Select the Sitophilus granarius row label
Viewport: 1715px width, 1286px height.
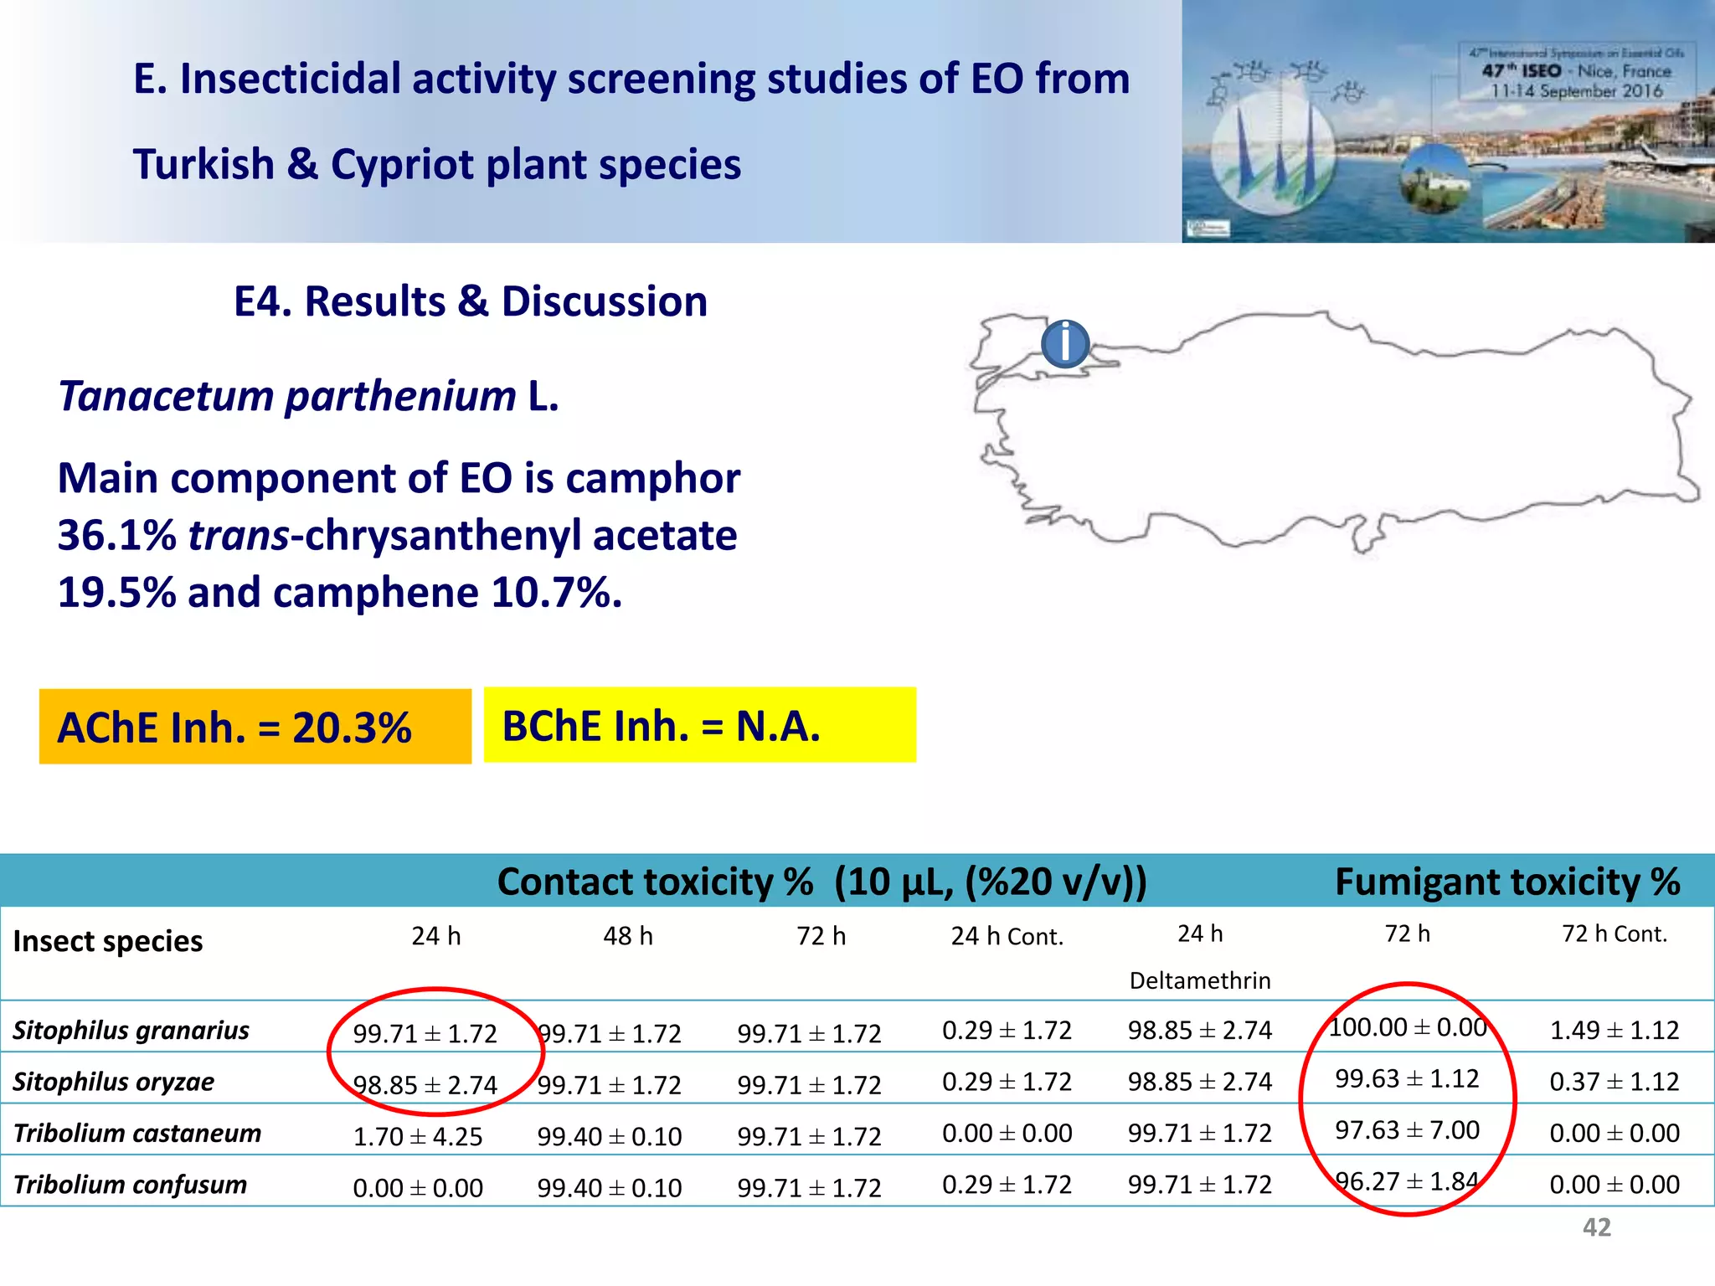(x=131, y=1030)
